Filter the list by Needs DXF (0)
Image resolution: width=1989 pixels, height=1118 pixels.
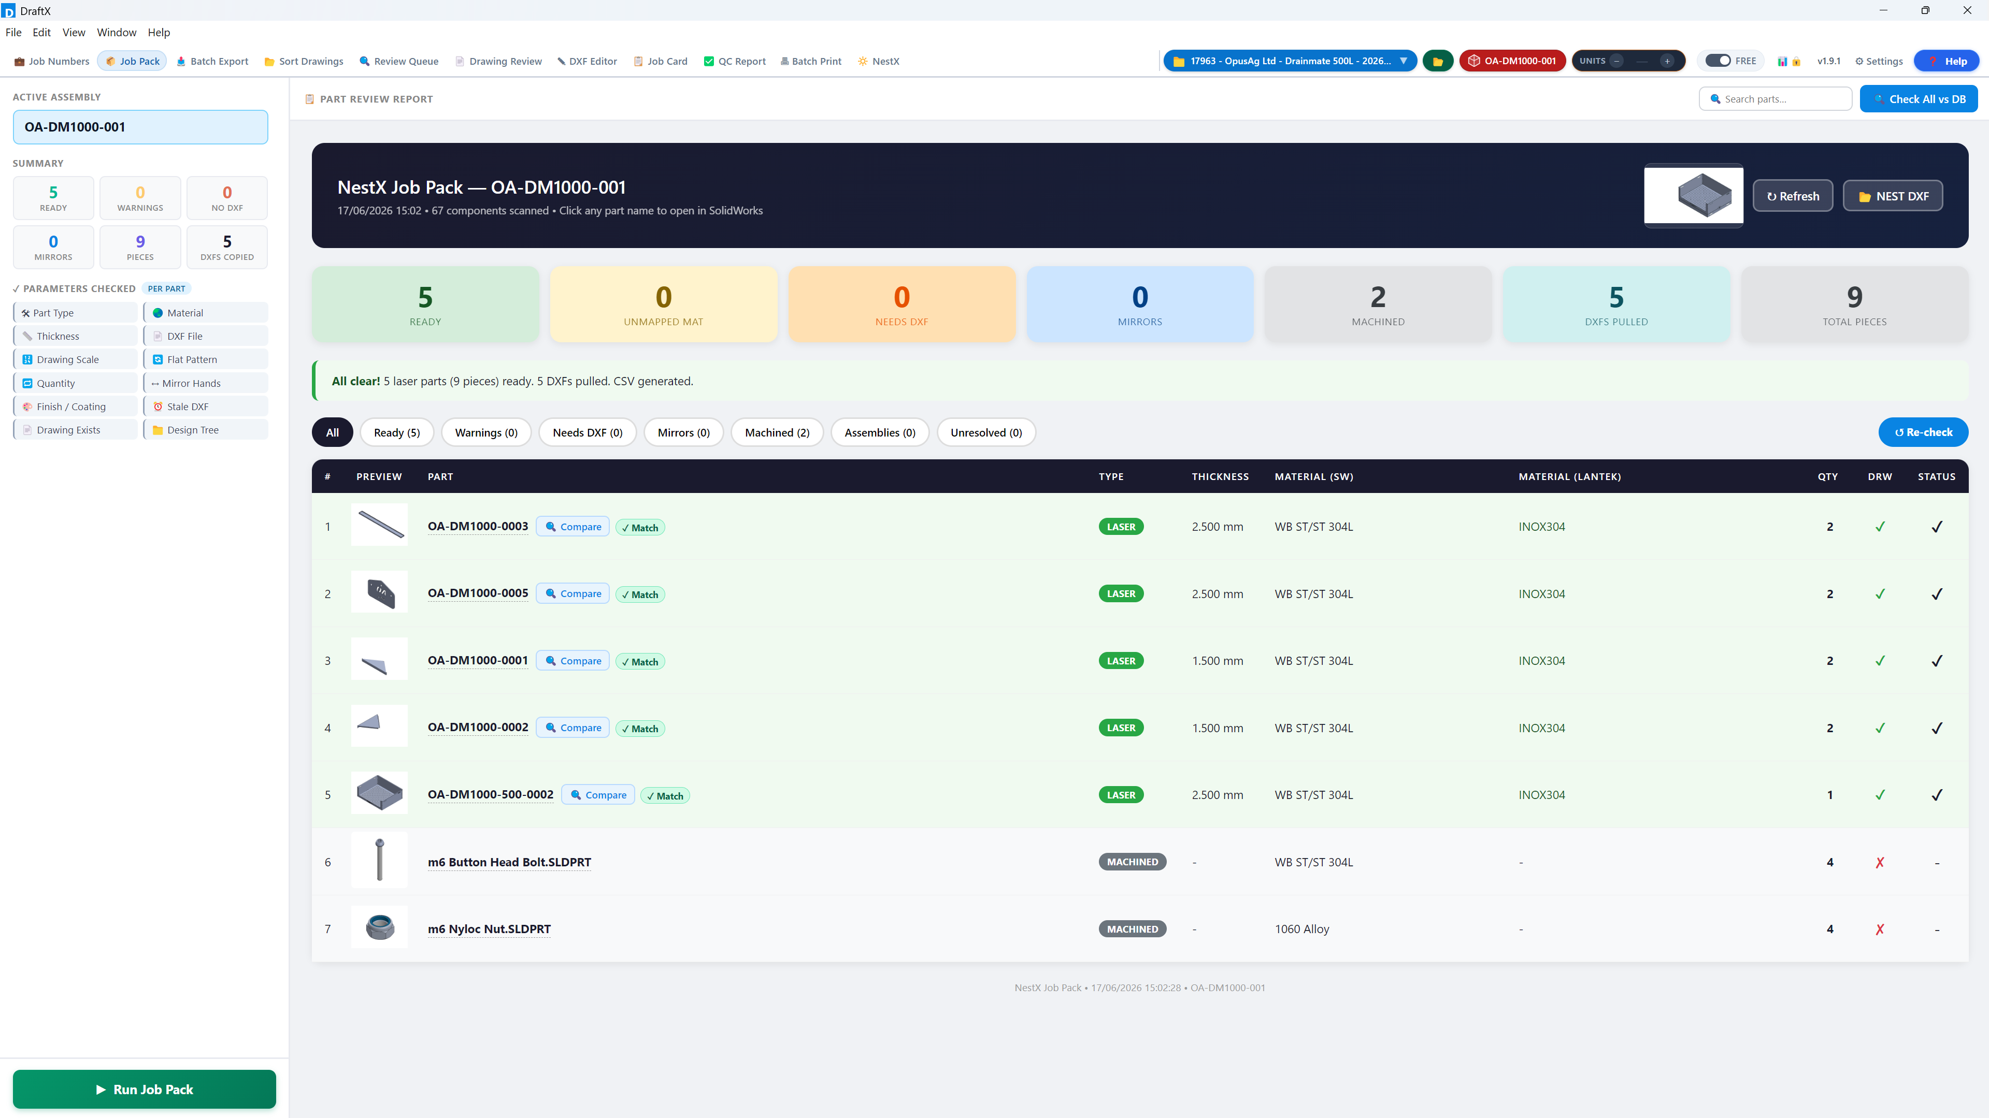(588, 432)
